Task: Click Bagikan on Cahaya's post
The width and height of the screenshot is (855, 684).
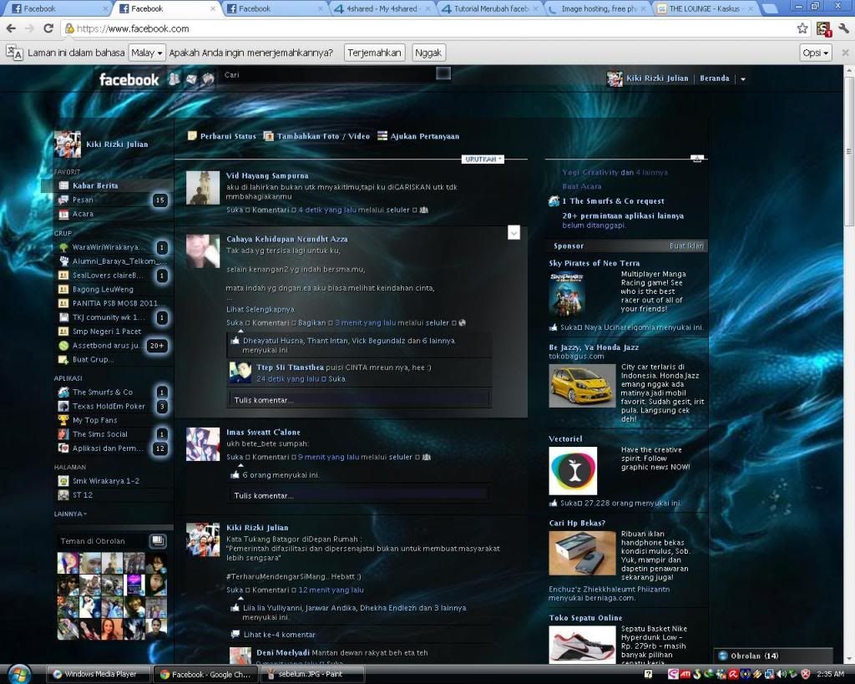Action: tap(312, 323)
